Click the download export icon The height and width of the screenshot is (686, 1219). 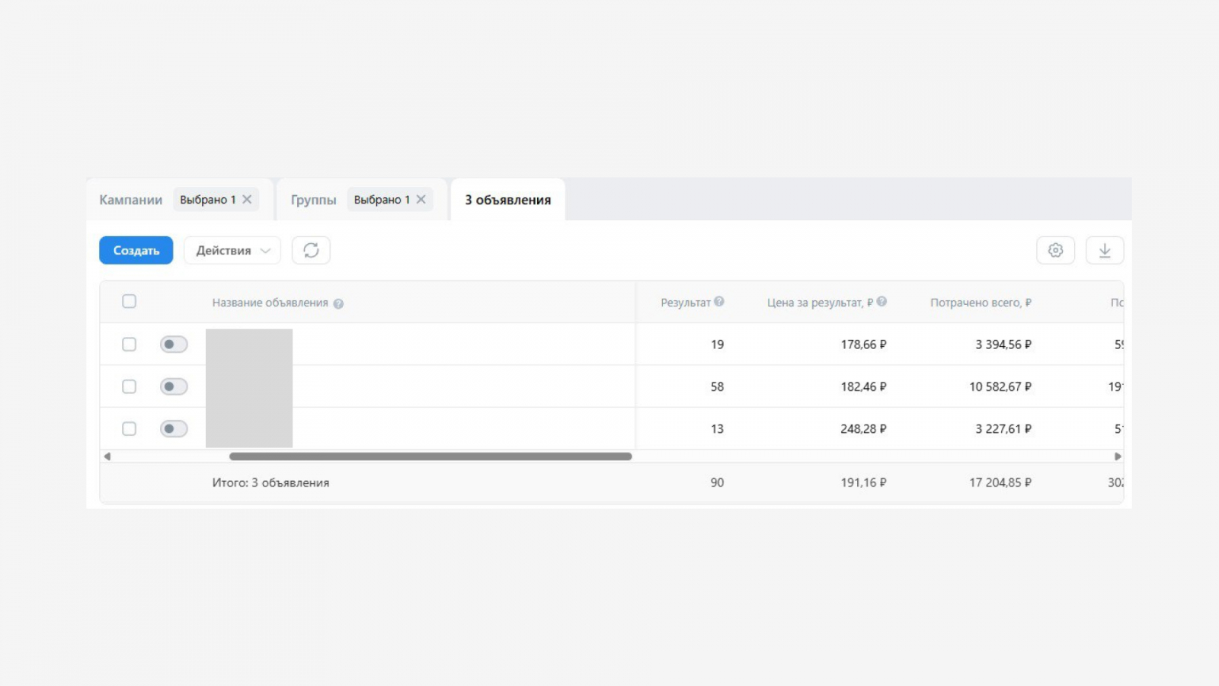(1105, 250)
